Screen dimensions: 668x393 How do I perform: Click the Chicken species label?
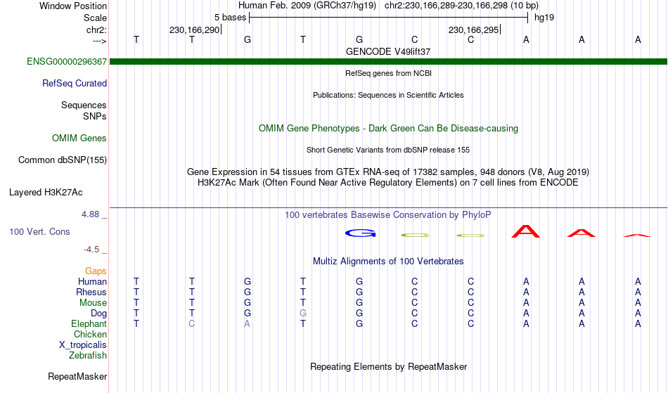(90, 334)
